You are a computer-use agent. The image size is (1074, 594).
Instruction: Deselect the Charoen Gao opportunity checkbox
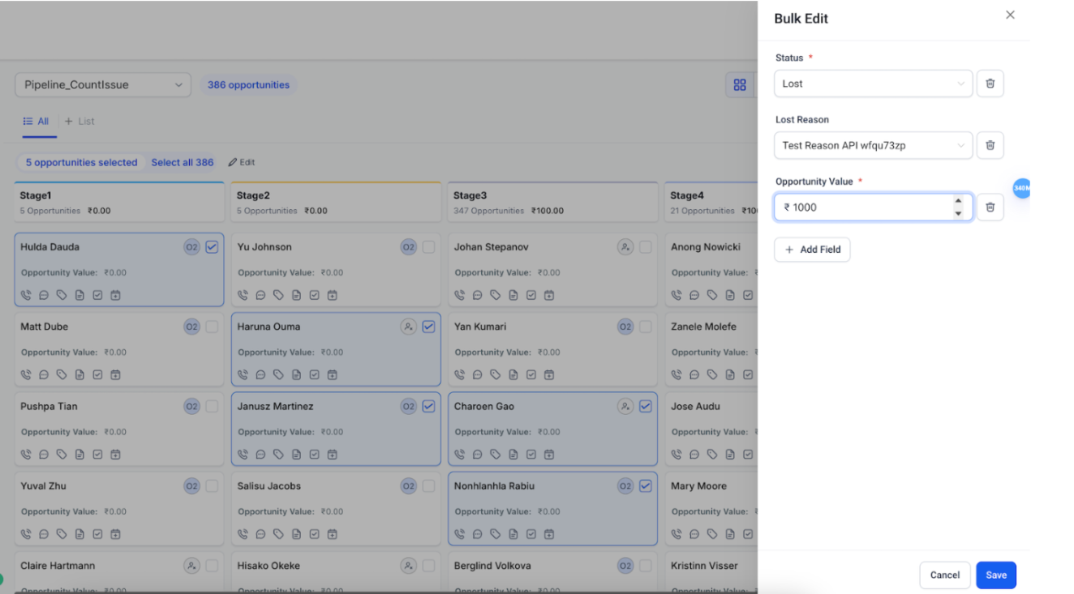click(x=645, y=407)
